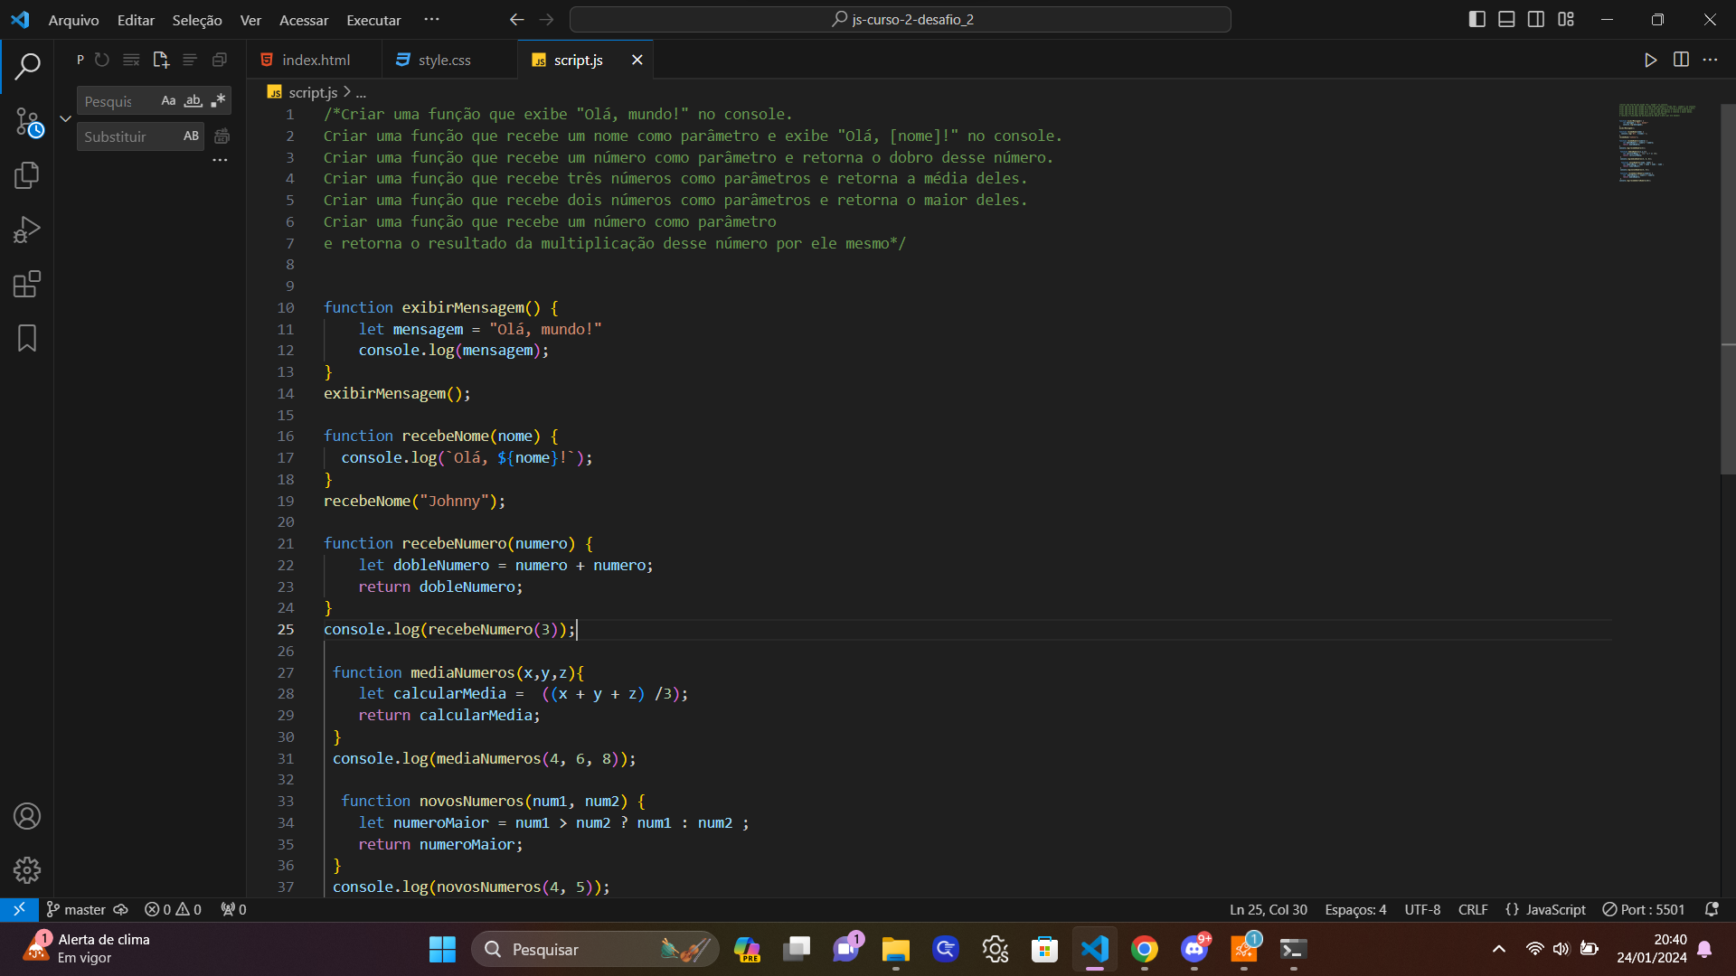1736x976 pixels.
Task: Go back with navigation arrow
Action: (x=516, y=19)
